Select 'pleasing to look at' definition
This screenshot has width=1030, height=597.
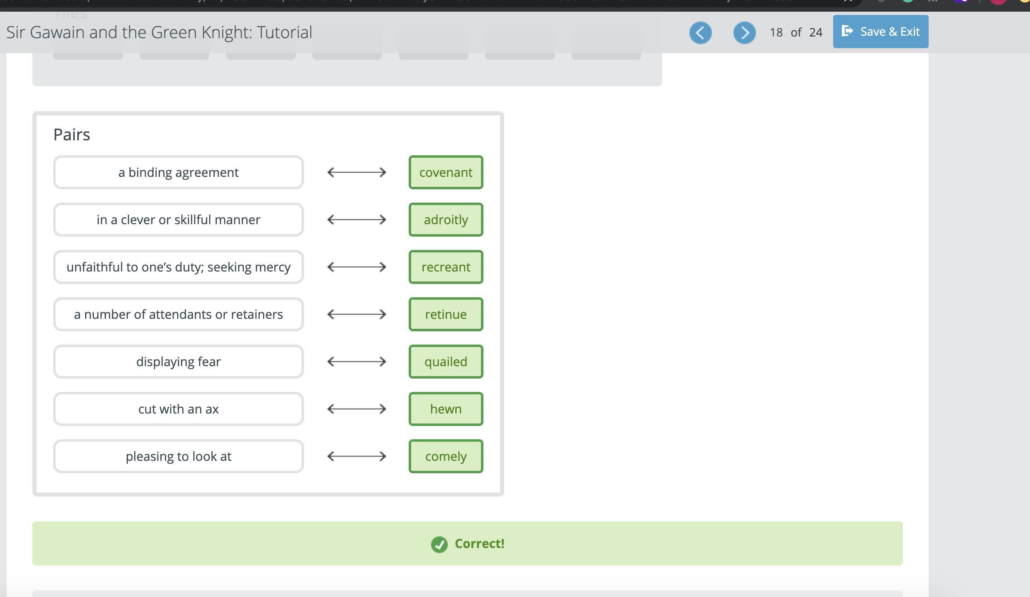tap(178, 456)
